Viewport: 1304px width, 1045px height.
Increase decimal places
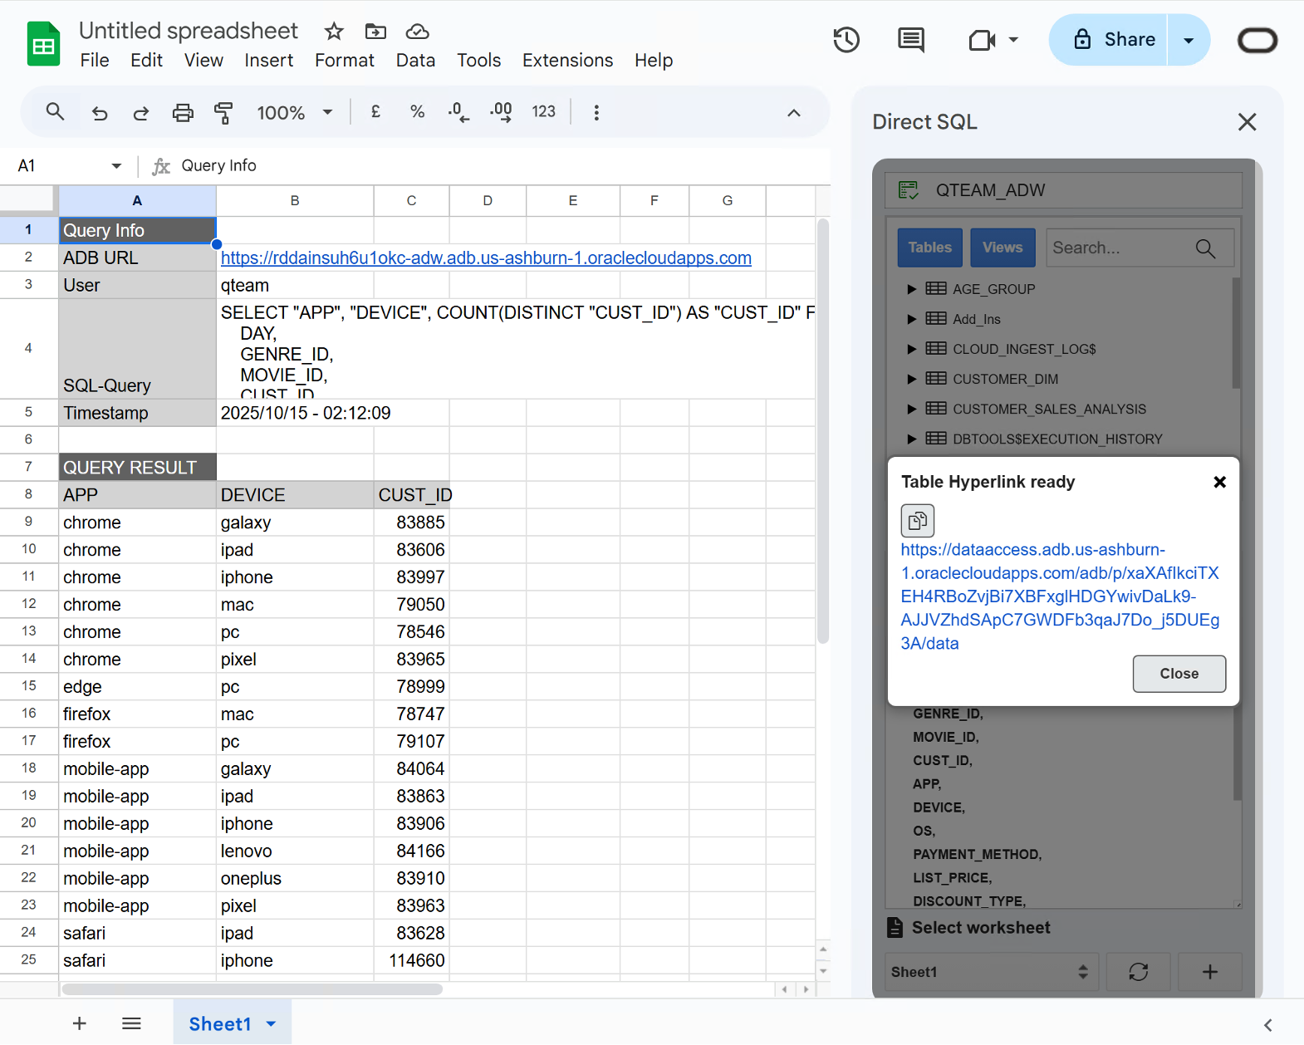501,111
